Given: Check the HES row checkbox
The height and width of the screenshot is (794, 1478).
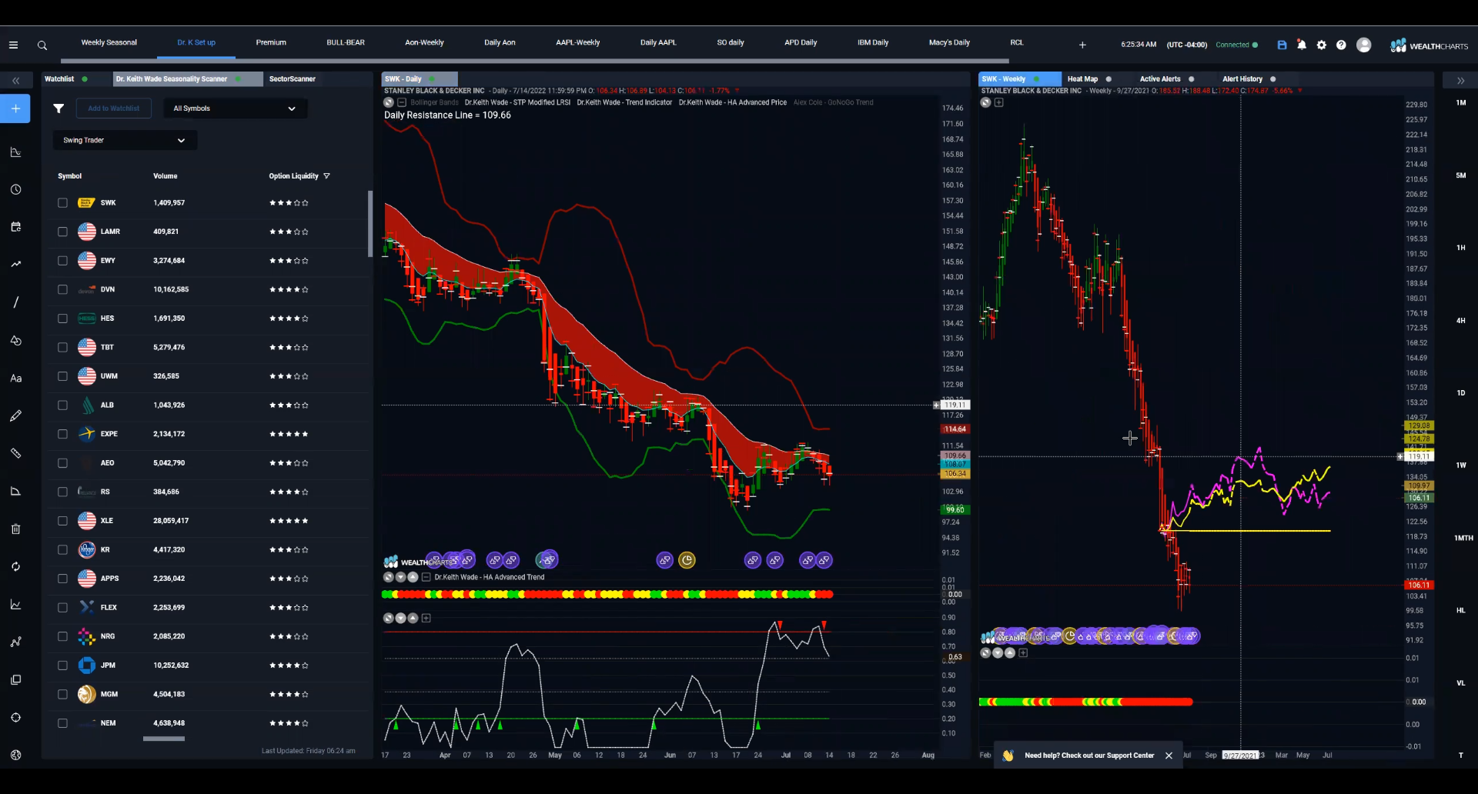Looking at the screenshot, I should [62, 319].
